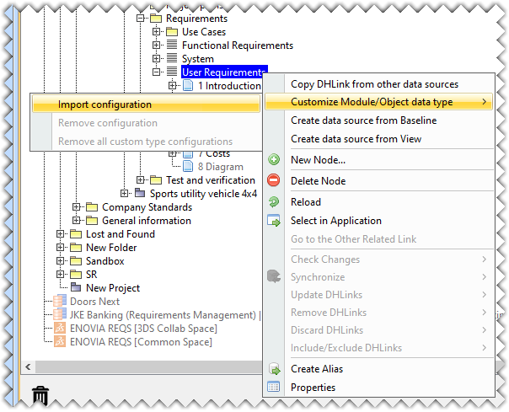
Task: Click the ENOVIA REQS 3DS Collab Space icon
Action: 60,328
